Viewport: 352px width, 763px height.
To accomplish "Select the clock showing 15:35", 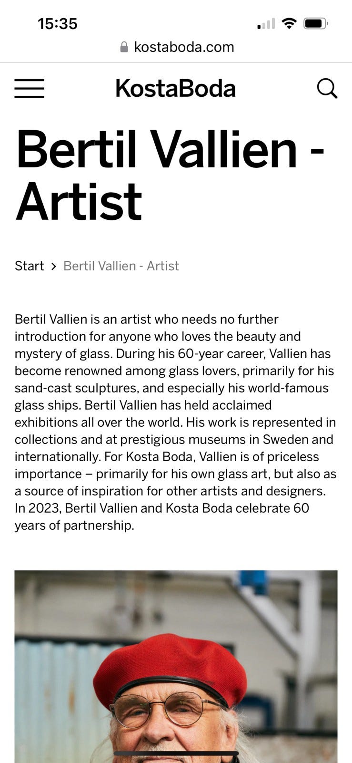I will (x=58, y=23).
